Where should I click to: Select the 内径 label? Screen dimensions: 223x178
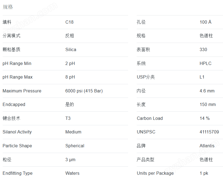141,91
